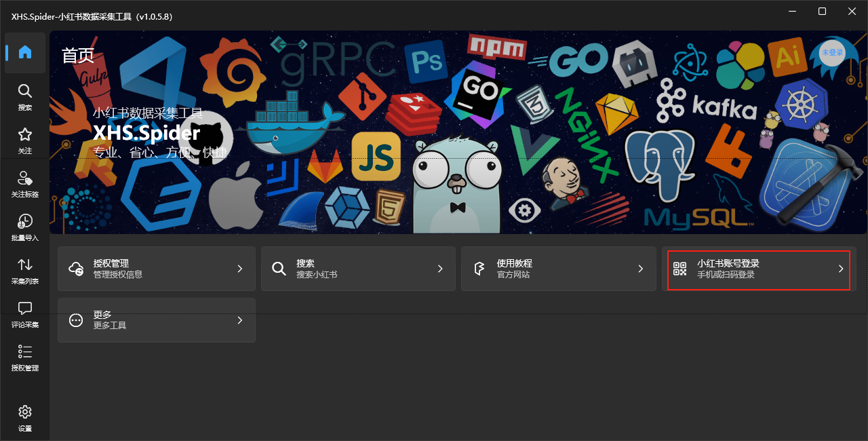868x441 pixels.
Task: Click the 首页 heading on the banner
Action: click(x=78, y=56)
